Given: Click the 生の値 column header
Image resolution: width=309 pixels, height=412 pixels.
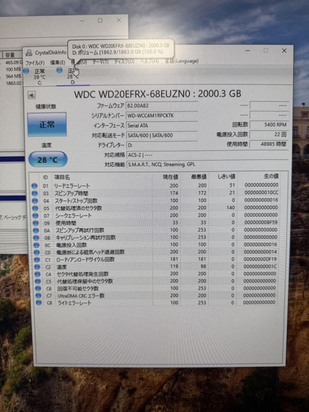Looking at the screenshot, I should pyautogui.click(x=271, y=176).
